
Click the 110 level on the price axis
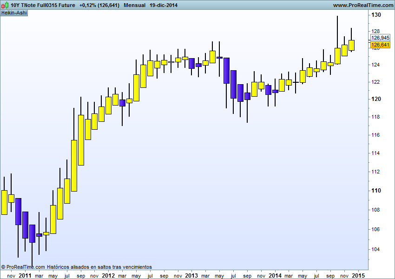pos(376,191)
